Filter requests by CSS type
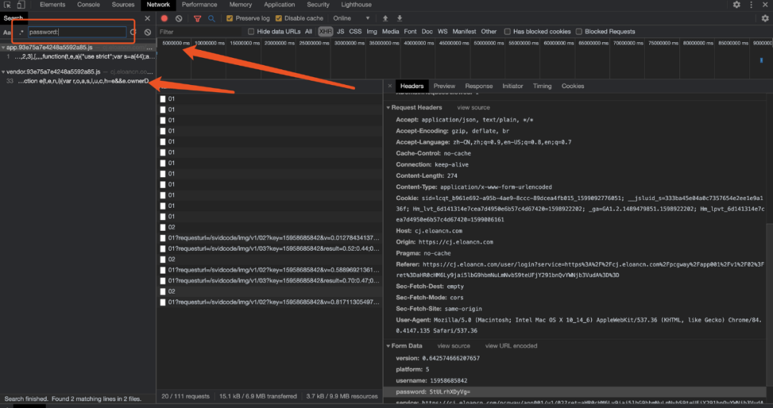 355,31
